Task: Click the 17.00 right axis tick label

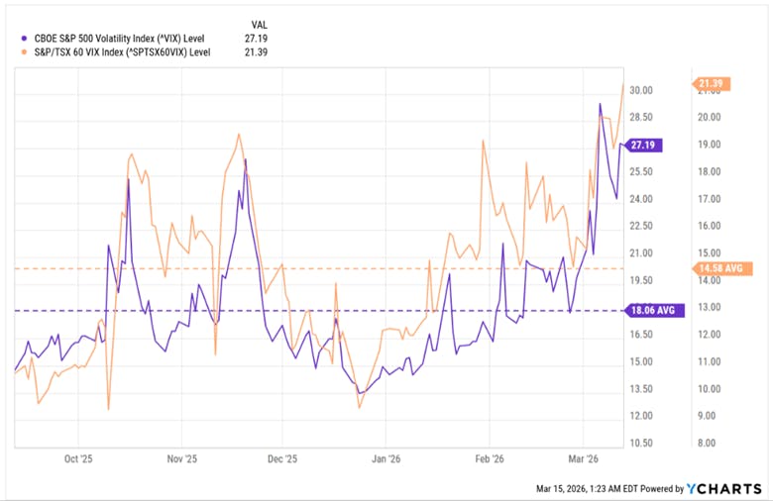Action: tap(709, 199)
